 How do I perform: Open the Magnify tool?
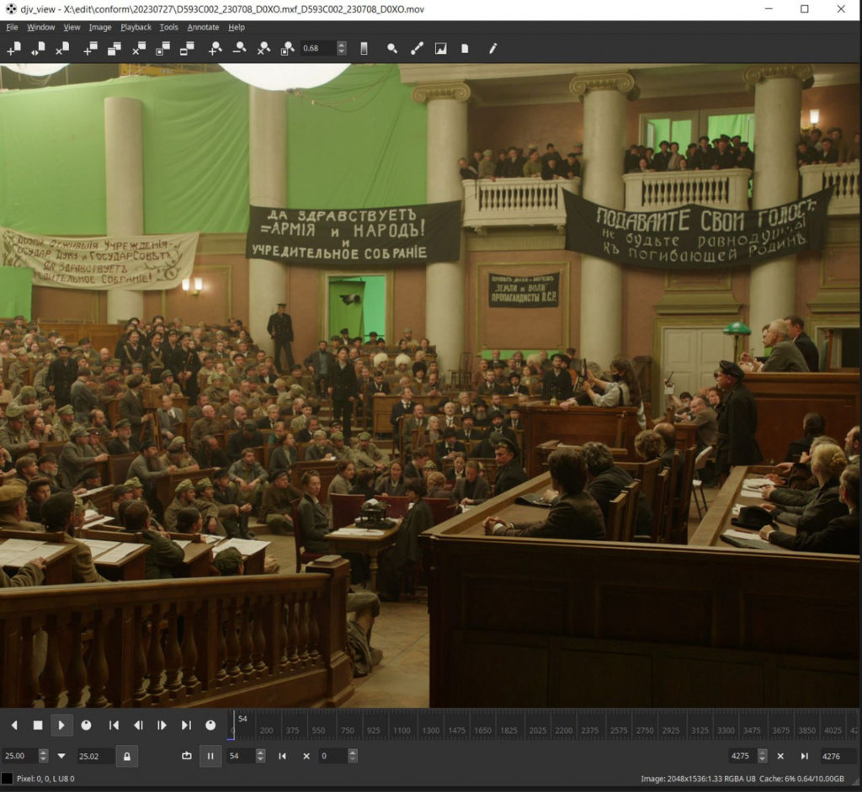click(x=392, y=49)
